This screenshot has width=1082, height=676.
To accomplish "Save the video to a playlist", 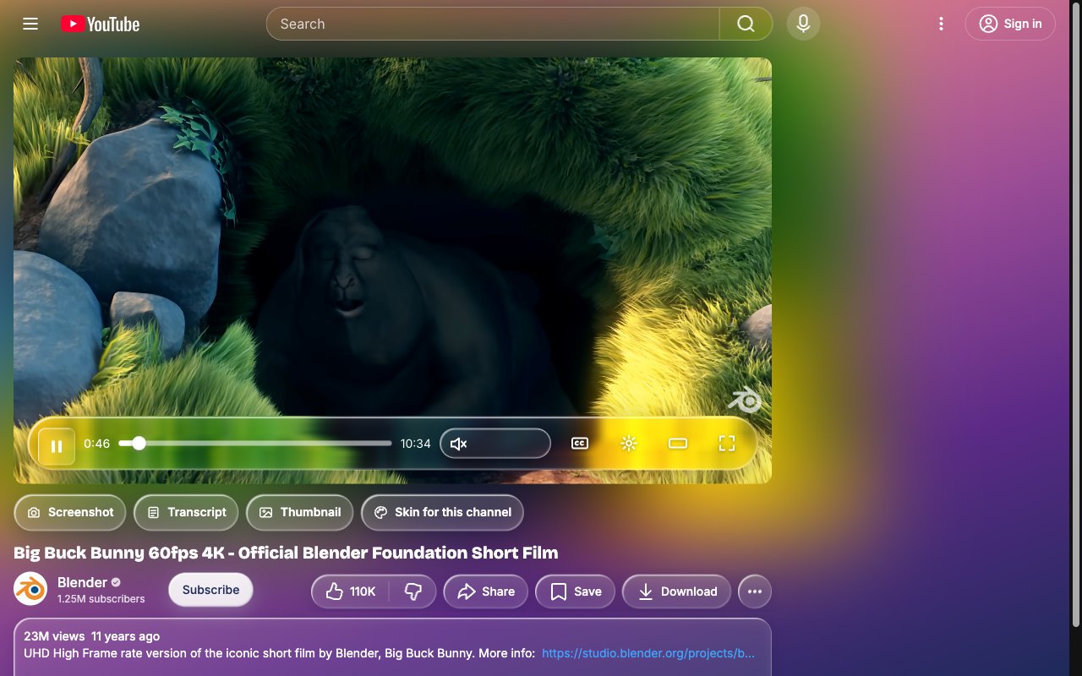I will point(576,591).
